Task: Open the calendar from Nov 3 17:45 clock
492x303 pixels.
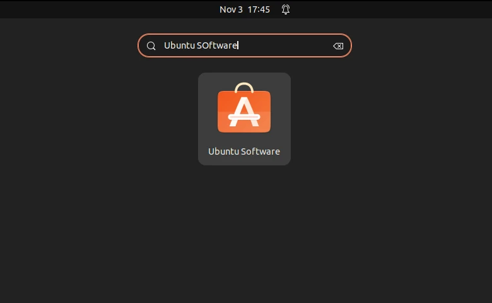Action: click(245, 9)
